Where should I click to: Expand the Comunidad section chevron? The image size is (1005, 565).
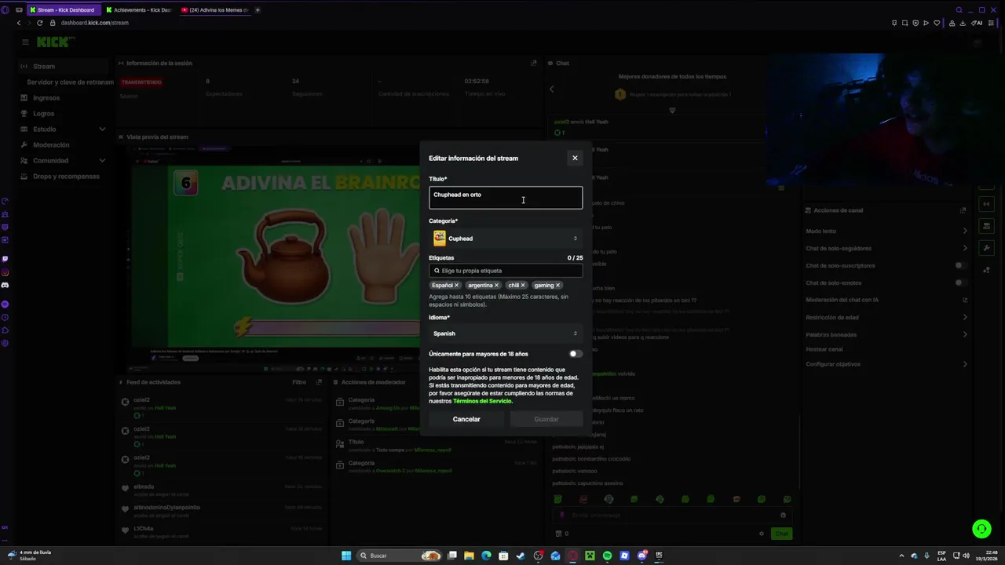coord(102,161)
